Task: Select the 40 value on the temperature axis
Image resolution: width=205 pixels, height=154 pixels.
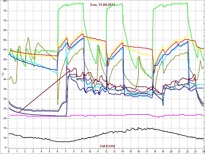Action: pyautogui.click(x=4, y=79)
